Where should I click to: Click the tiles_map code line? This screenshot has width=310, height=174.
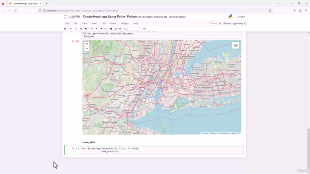[88, 37]
